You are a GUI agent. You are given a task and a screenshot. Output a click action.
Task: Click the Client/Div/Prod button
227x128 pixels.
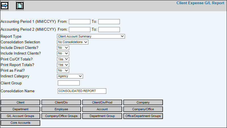pyautogui.click(x=102, y=102)
